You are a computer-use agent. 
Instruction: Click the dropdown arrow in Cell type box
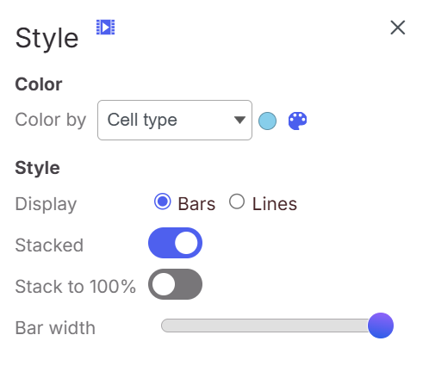tap(239, 120)
